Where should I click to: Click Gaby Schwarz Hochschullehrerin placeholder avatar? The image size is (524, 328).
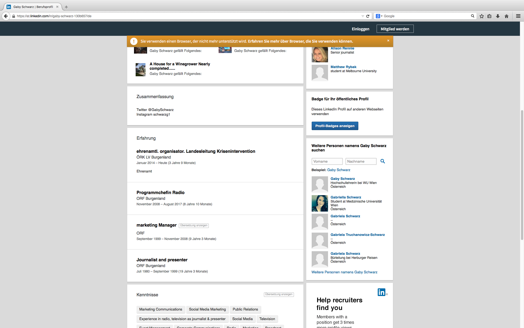320,184
